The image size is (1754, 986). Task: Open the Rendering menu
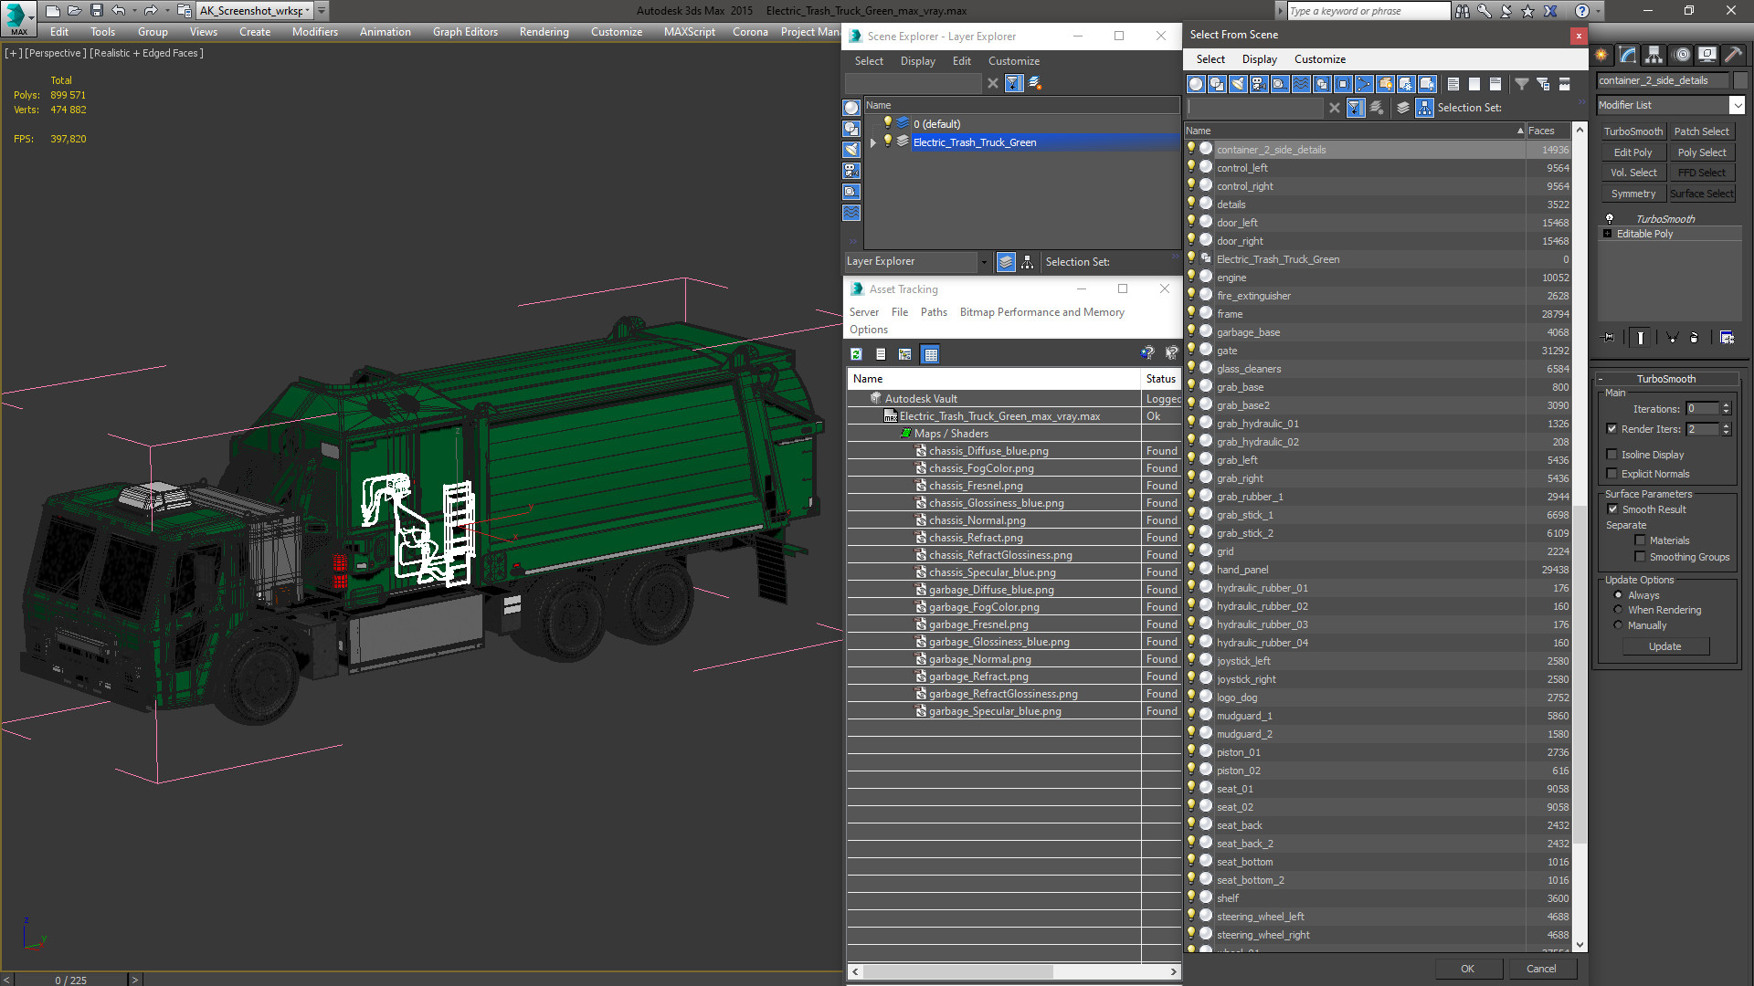(x=544, y=32)
